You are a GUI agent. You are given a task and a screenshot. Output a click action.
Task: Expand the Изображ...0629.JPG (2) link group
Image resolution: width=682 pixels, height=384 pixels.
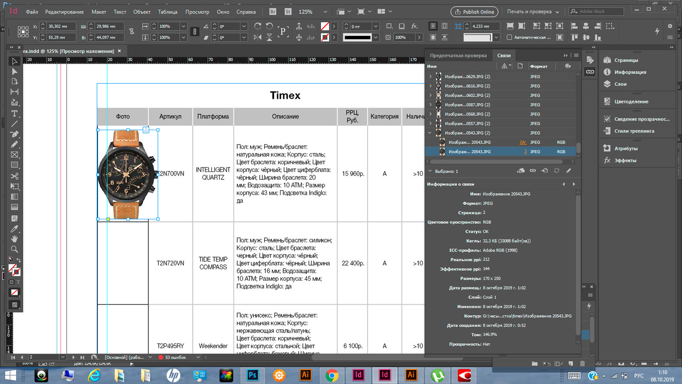pyautogui.click(x=430, y=76)
